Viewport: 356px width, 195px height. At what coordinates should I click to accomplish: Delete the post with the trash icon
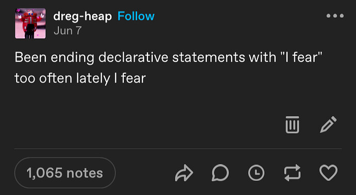click(x=292, y=125)
